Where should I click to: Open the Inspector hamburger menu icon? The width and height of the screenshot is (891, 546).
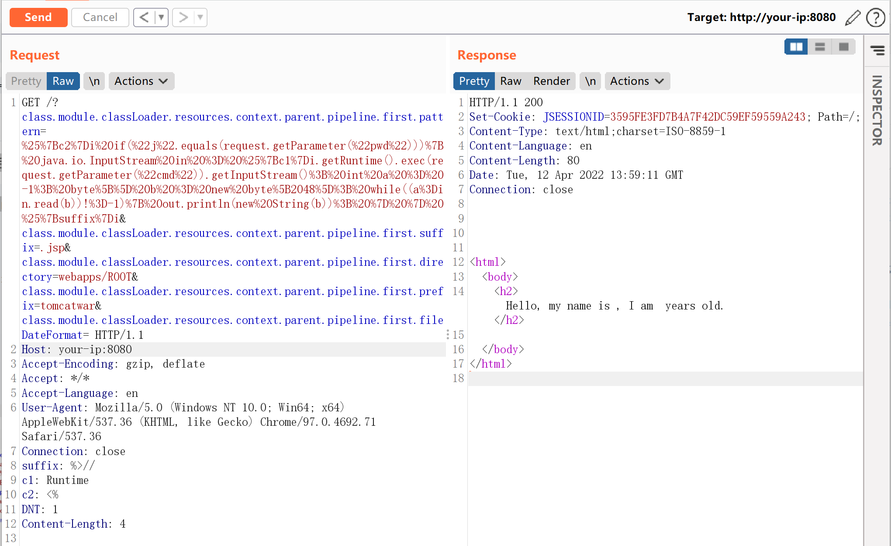[x=877, y=50]
